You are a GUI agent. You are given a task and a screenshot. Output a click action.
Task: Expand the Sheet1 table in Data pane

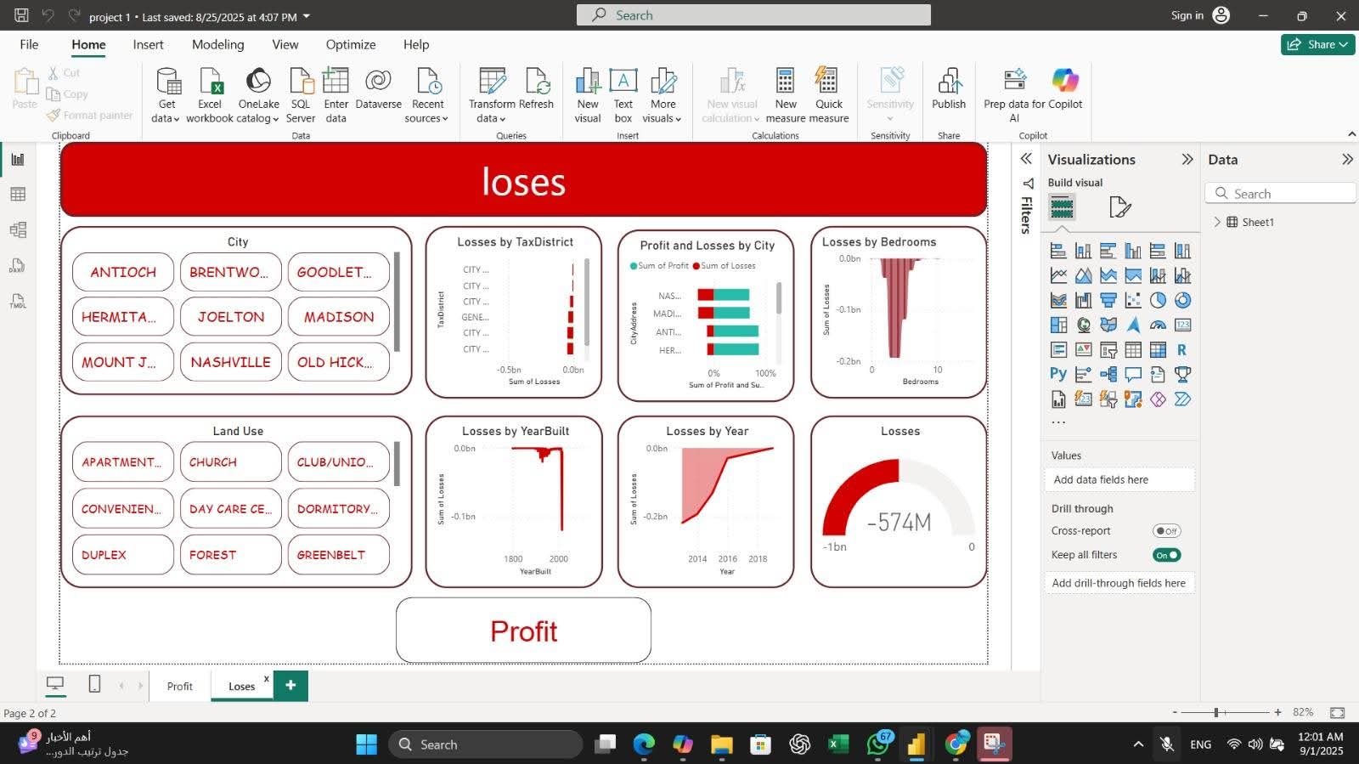[x=1217, y=222]
